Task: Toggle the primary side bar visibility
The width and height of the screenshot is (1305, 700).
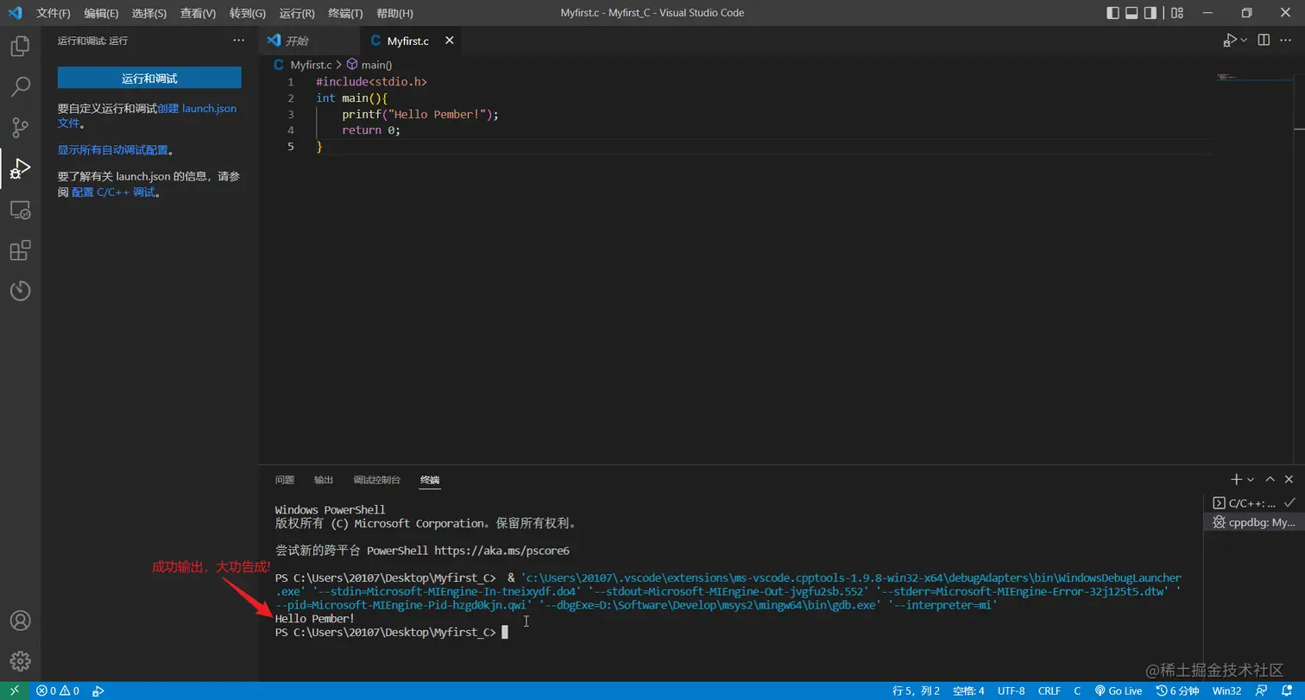Action: point(1113,13)
